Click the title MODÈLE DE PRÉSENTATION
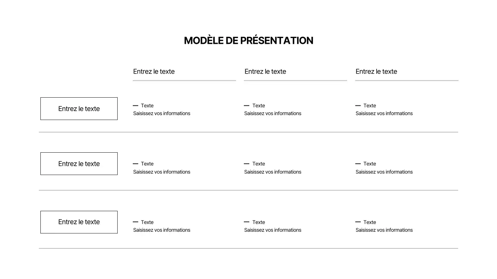 point(248,41)
